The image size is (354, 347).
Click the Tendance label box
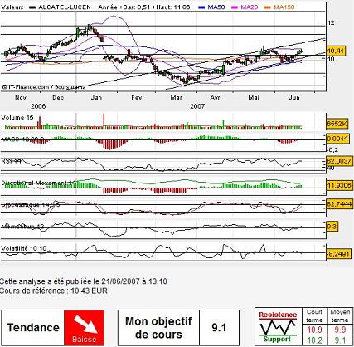[32, 328]
